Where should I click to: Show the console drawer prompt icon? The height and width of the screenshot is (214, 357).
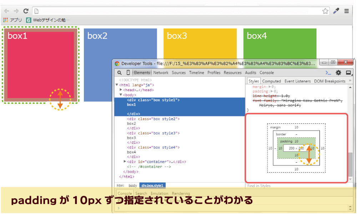(x=328, y=72)
